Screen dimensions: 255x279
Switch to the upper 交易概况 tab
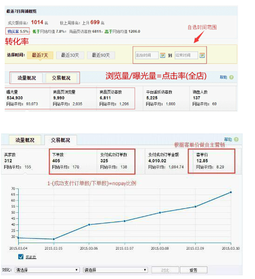61,78
